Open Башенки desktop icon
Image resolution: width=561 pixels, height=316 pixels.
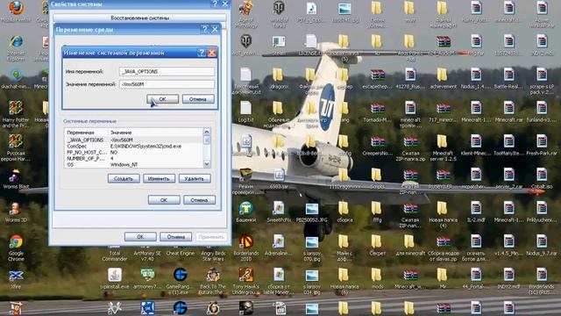pyautogui.click(x=245, y=212)
